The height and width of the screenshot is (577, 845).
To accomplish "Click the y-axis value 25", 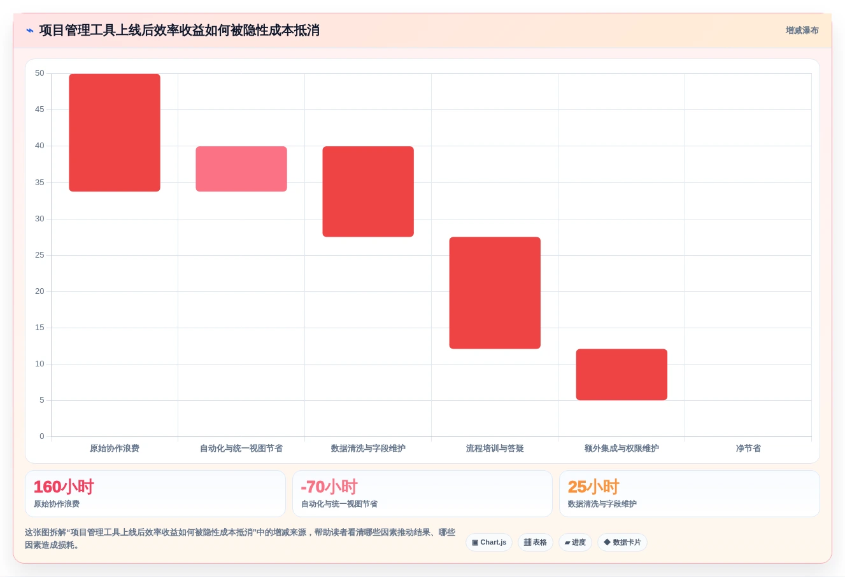I will pos(39,255).
